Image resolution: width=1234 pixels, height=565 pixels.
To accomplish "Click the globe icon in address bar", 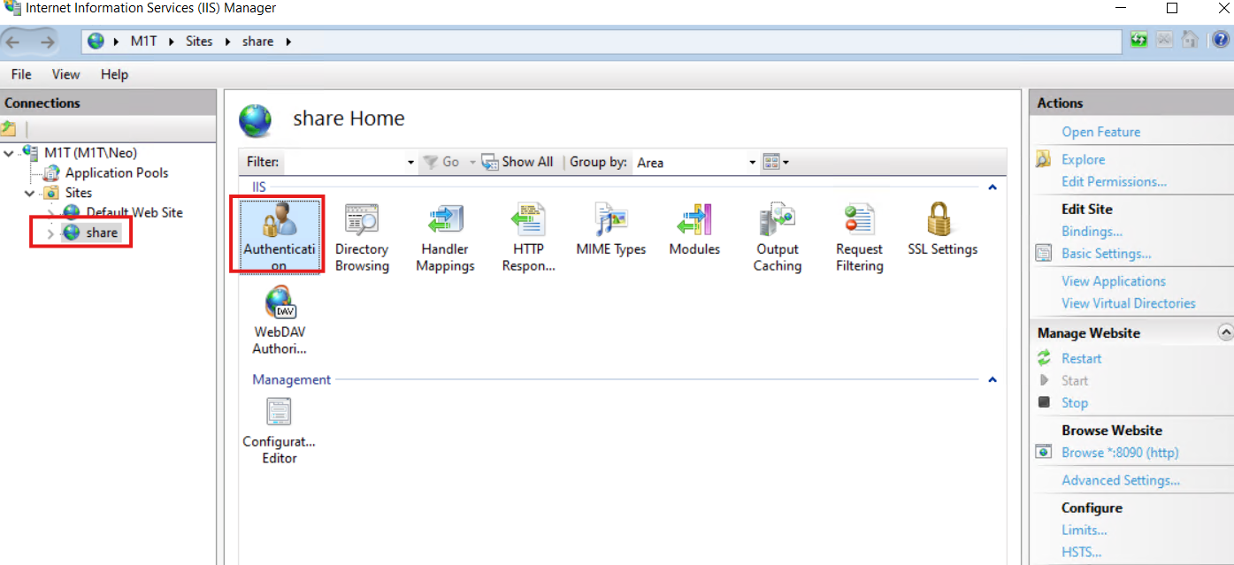I will click(96, 42).
